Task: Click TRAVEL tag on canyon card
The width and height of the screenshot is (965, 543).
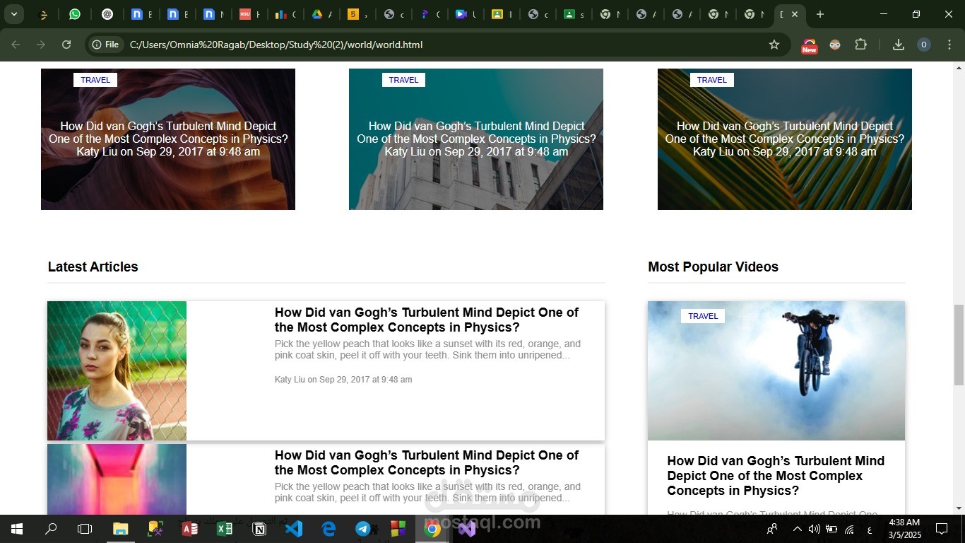Action: coord(95,80)
